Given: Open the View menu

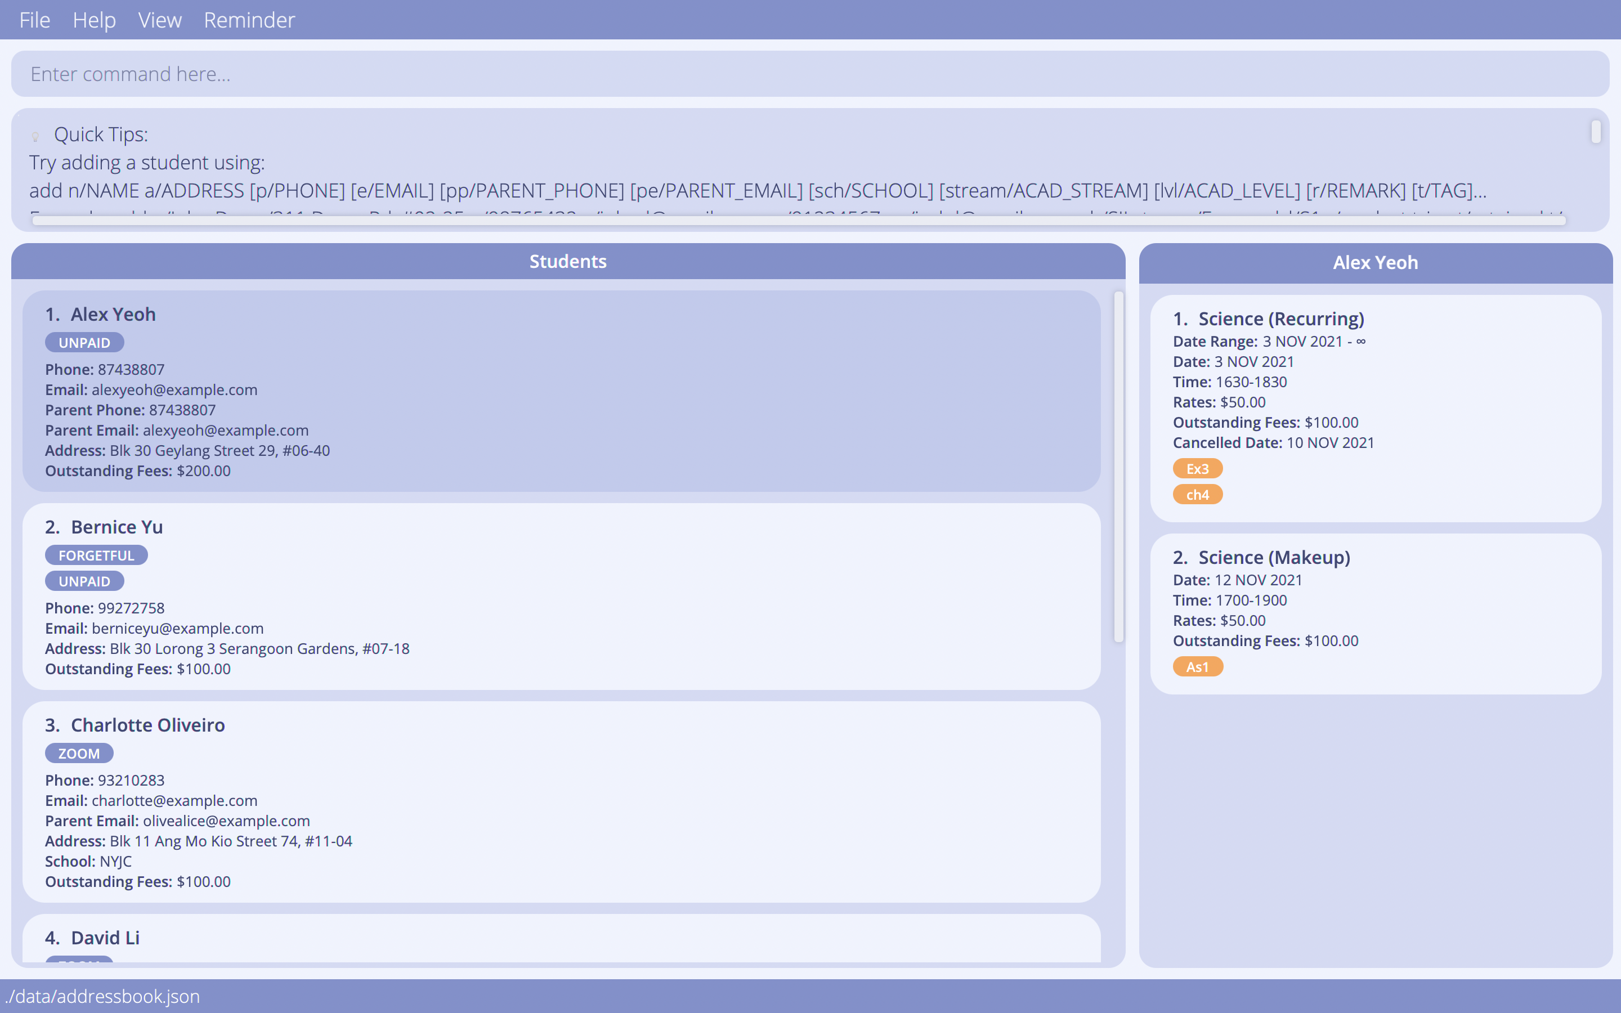Looking at the screenshot, I should pyautogui.click(x=159, y=20).
